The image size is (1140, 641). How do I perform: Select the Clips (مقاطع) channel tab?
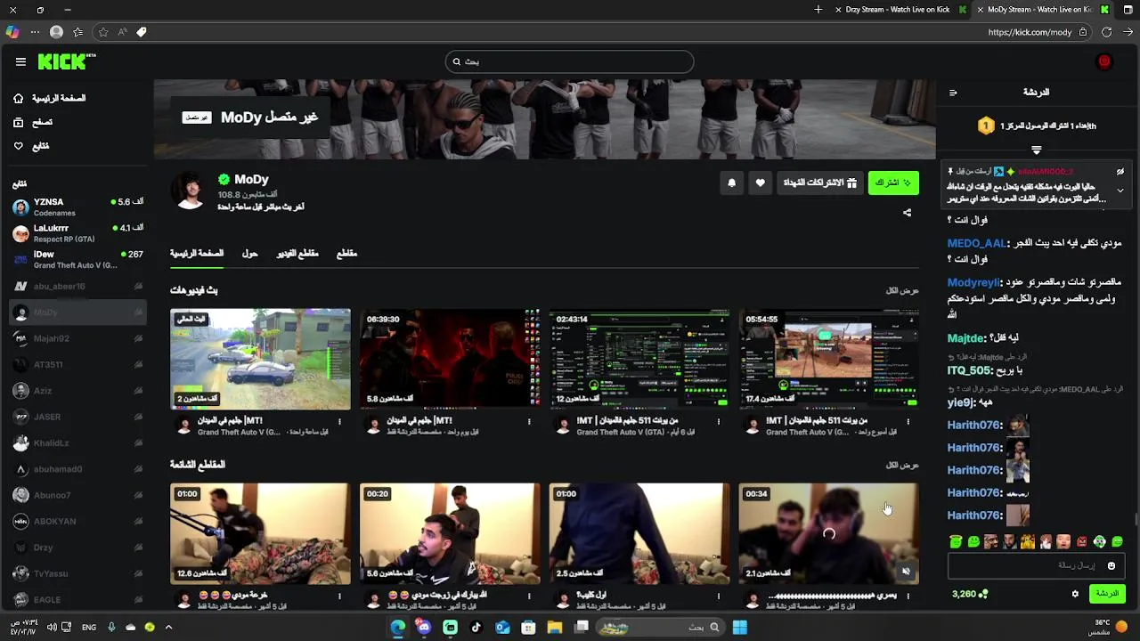[346, 254]
